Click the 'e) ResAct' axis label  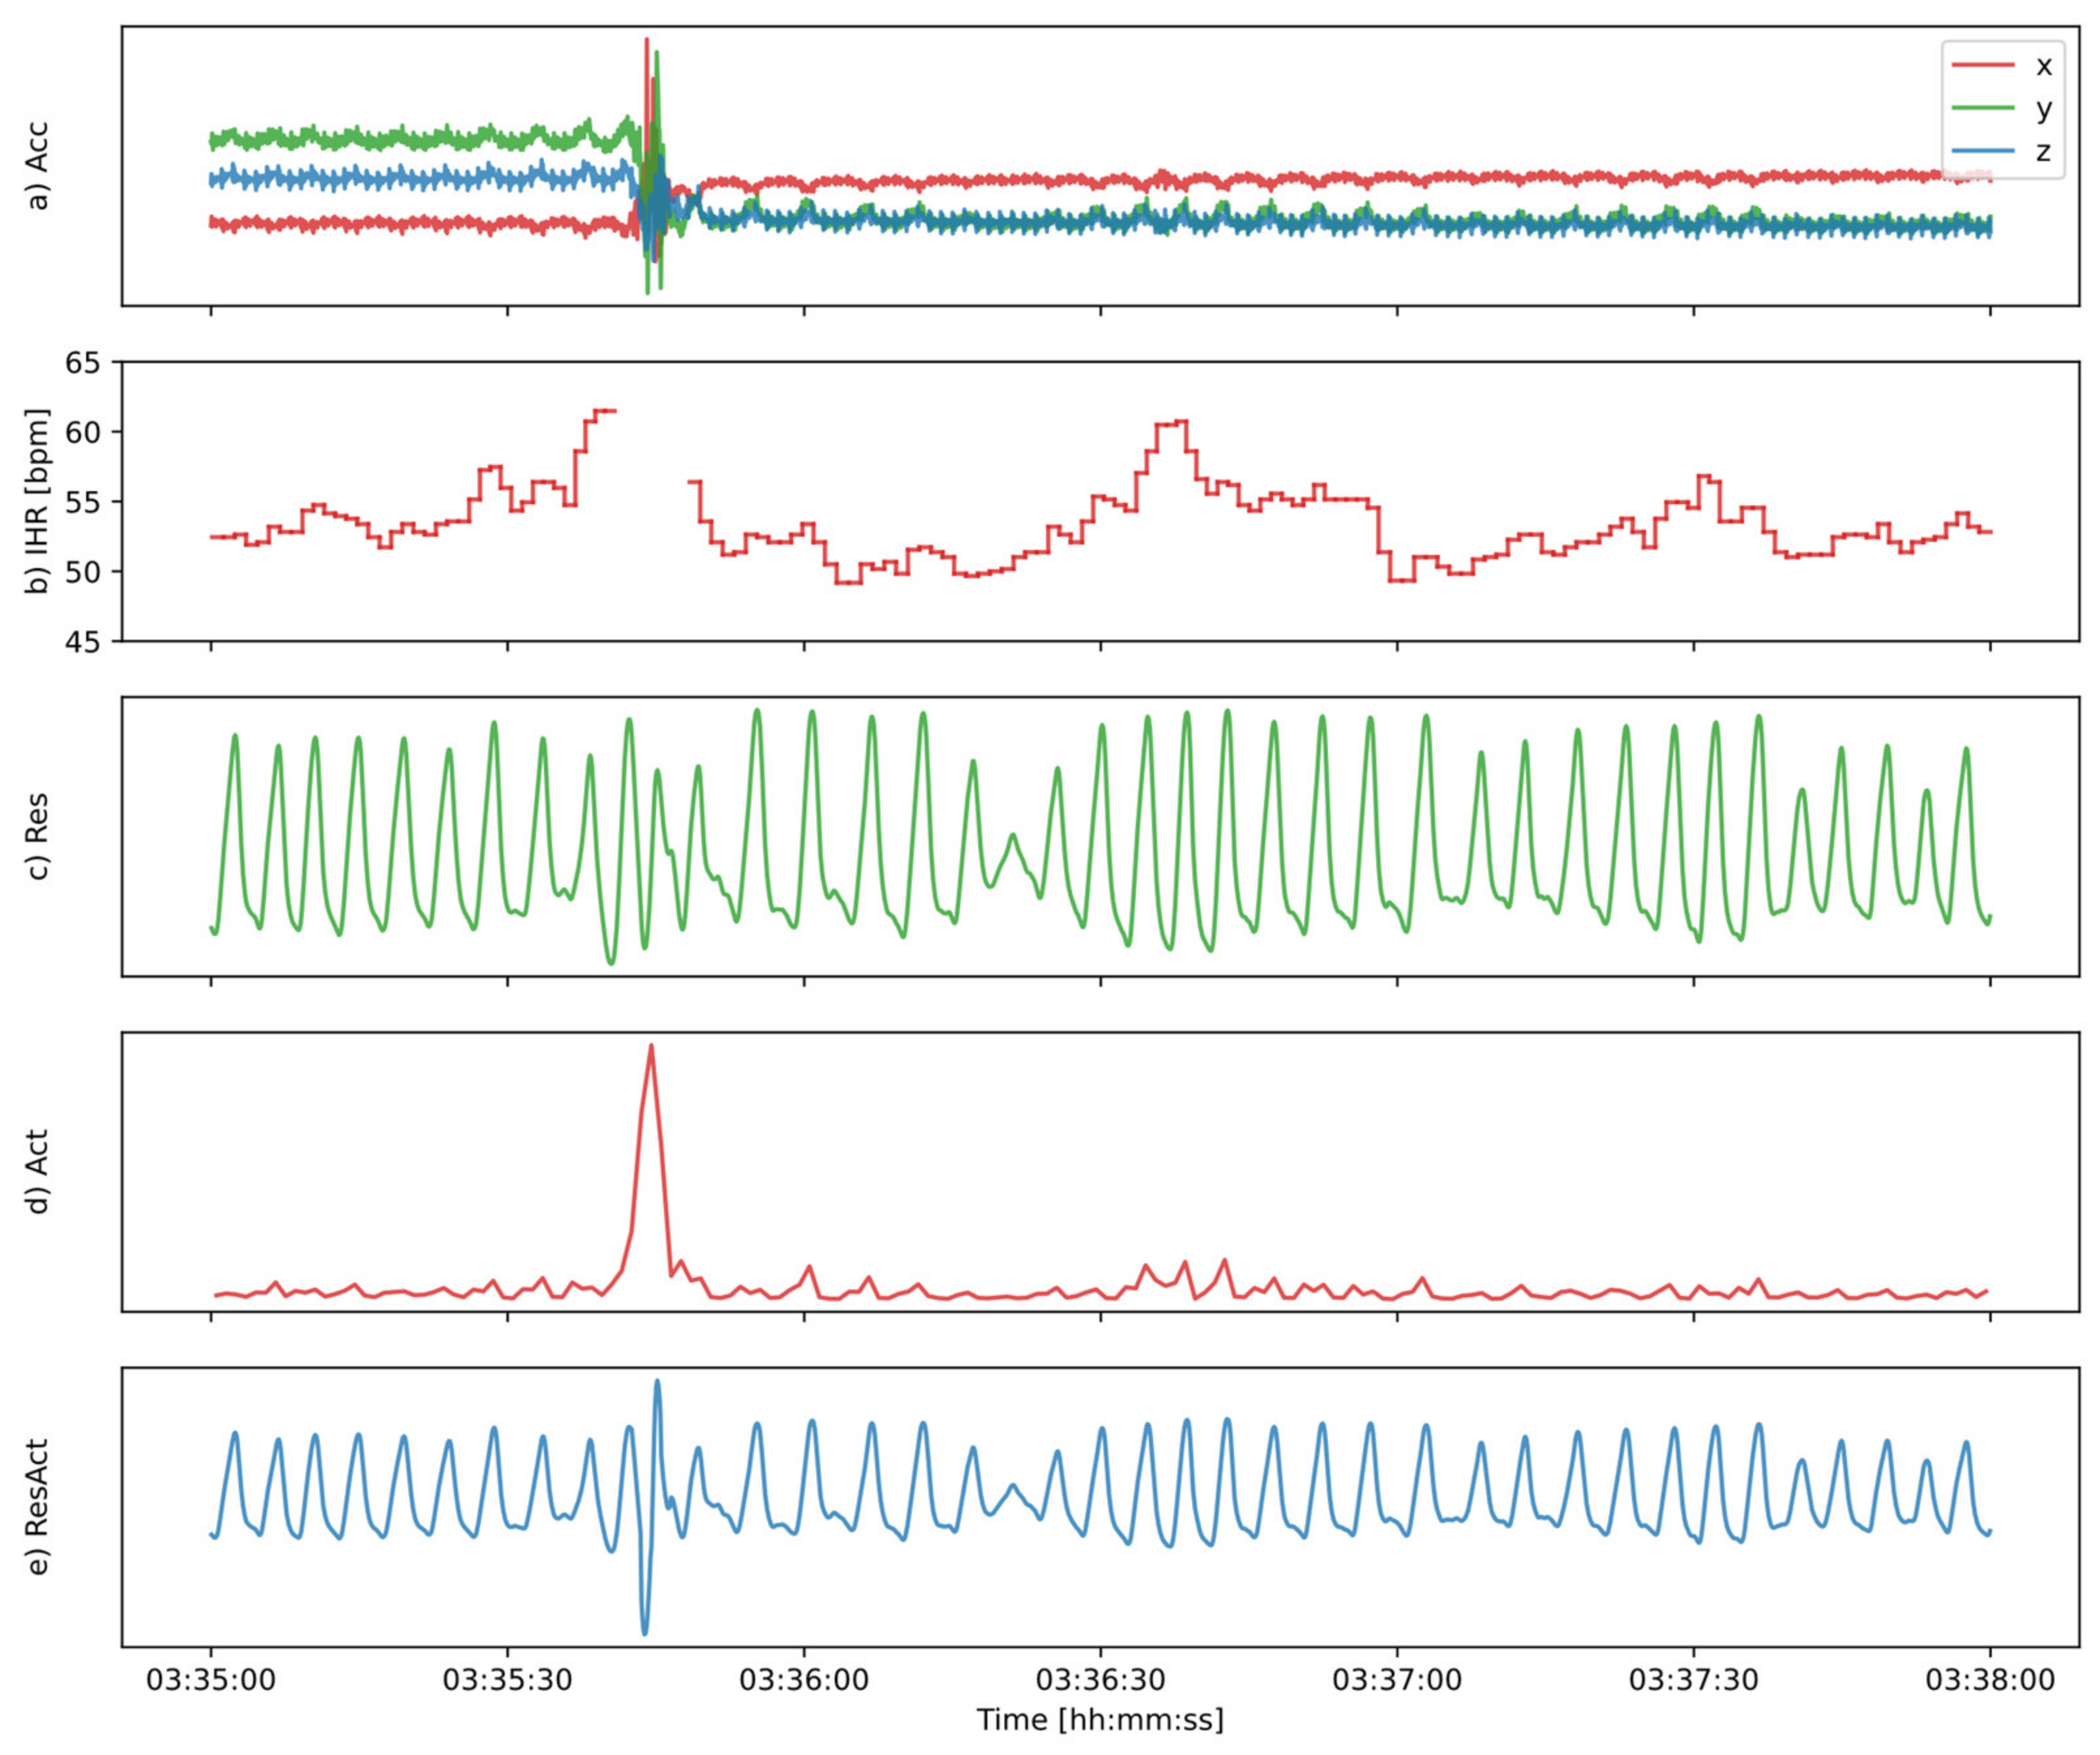click(x=37, y=1506)
